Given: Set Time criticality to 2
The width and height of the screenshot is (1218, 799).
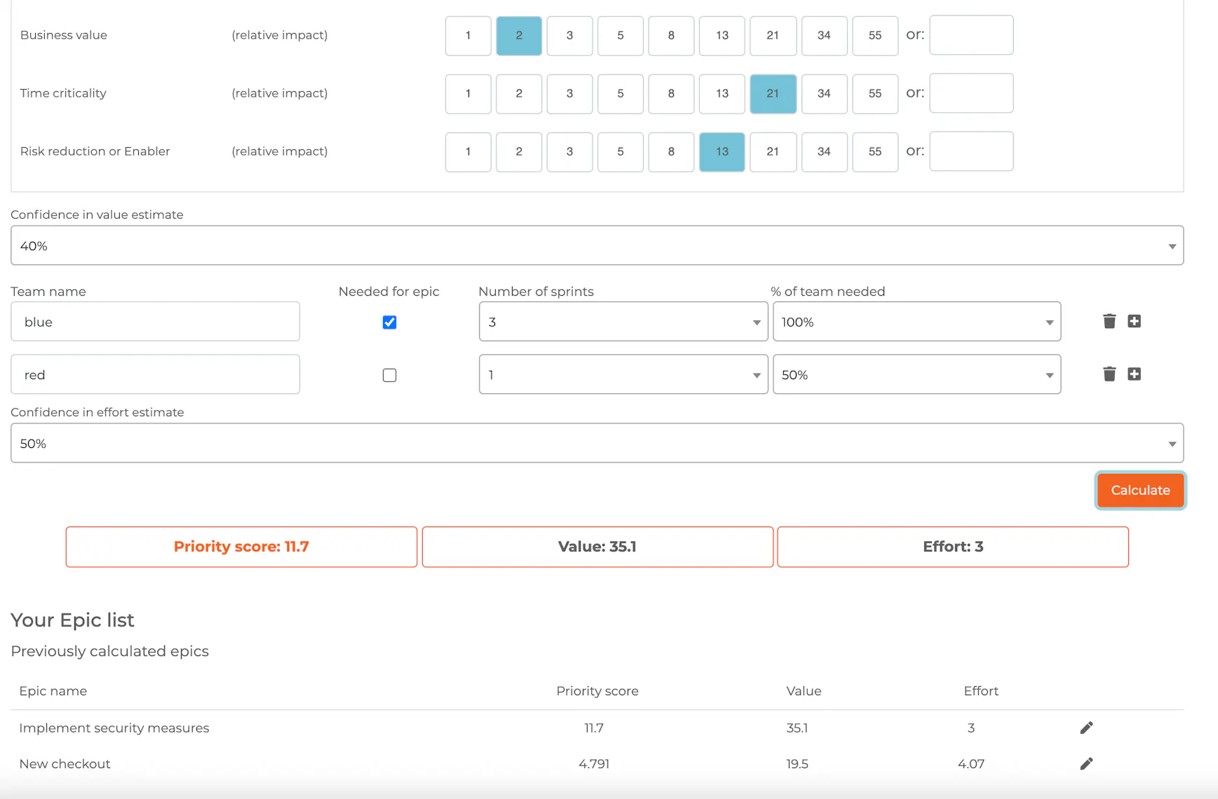Looking at the screenshot, I should [x=519, y=93].
